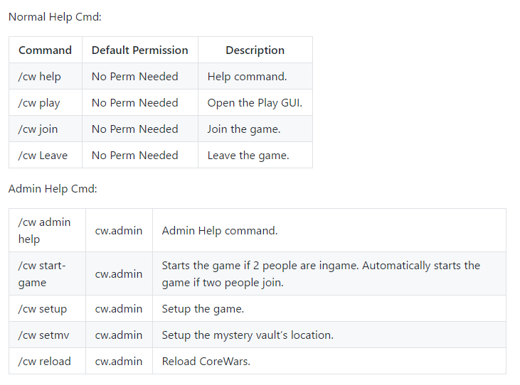Click the "Normal Help Cmd:" heading text
The image size is (520, 385).
(x=55, y=16)
